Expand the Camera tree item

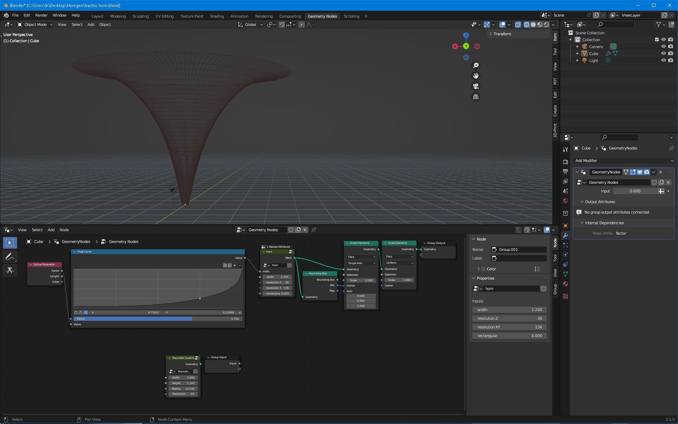pos(577,46)
